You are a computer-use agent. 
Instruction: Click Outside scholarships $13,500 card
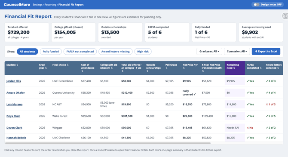pyautogui.click(x=120, y=32)
